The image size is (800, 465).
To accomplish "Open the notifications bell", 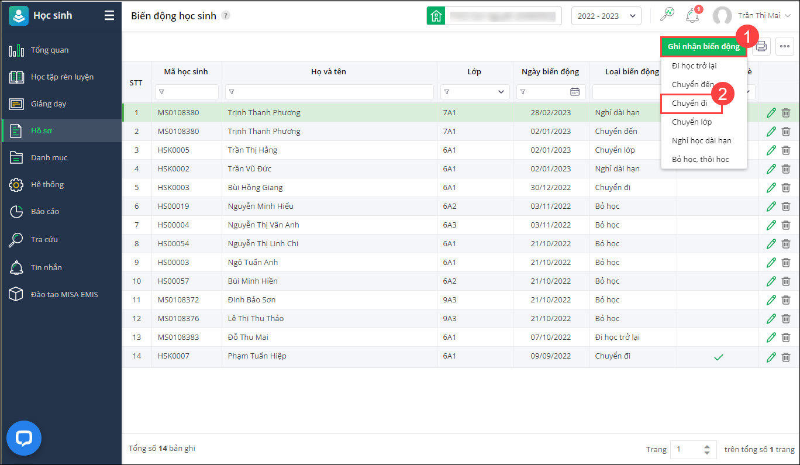I will [x=693, y=15].
